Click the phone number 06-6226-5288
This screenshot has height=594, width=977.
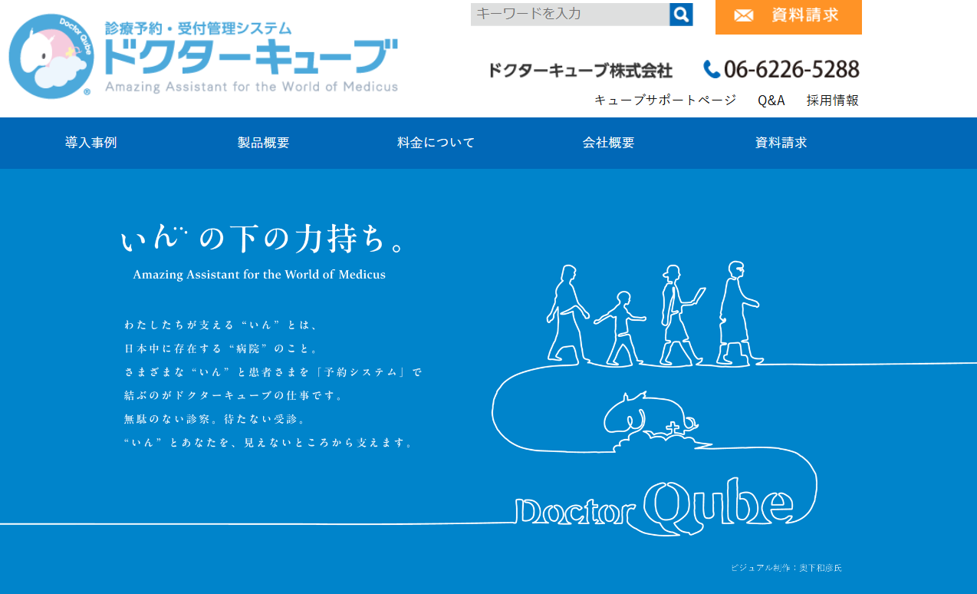point(791,70)
